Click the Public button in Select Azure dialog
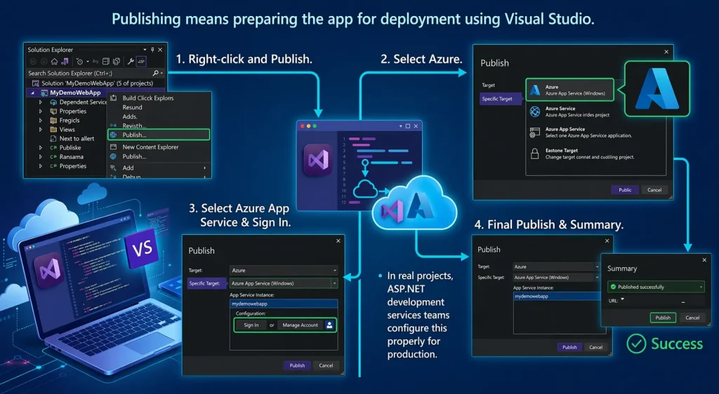The width and height of the screenshot is (719, 394). (x=625, y=190)
